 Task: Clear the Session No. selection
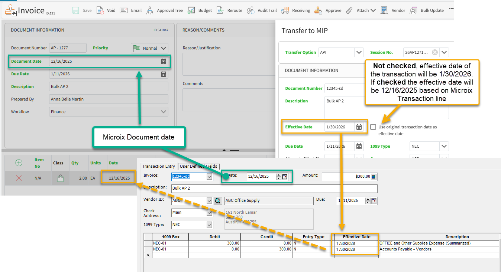[x=434, y=52]
